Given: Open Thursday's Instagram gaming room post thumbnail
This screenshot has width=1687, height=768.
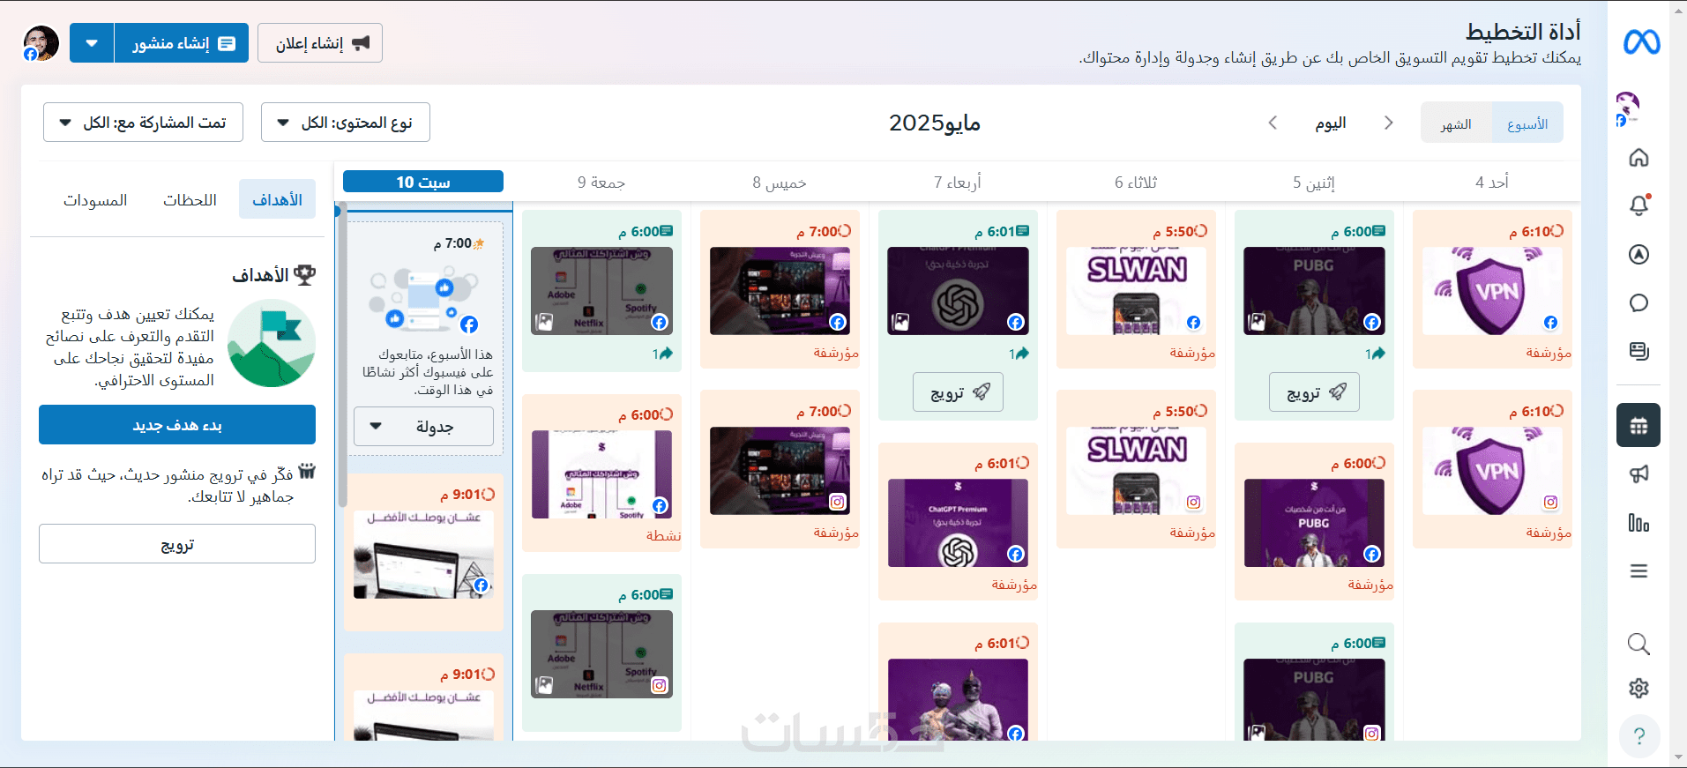Looking at the screenshot, I should tap(780, 471).
